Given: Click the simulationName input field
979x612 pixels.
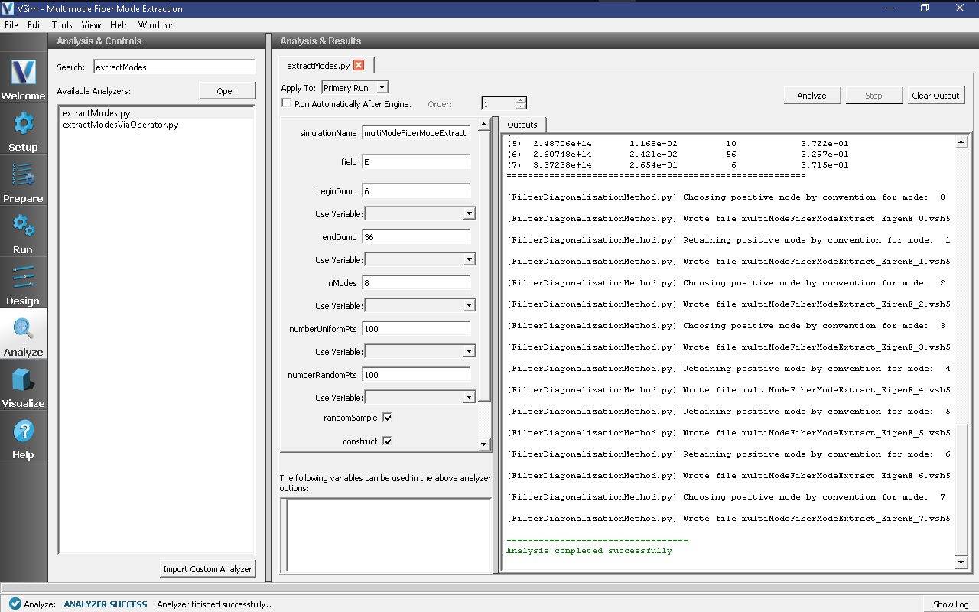Looking at the screenshot, I should click(x=416, y=132).
